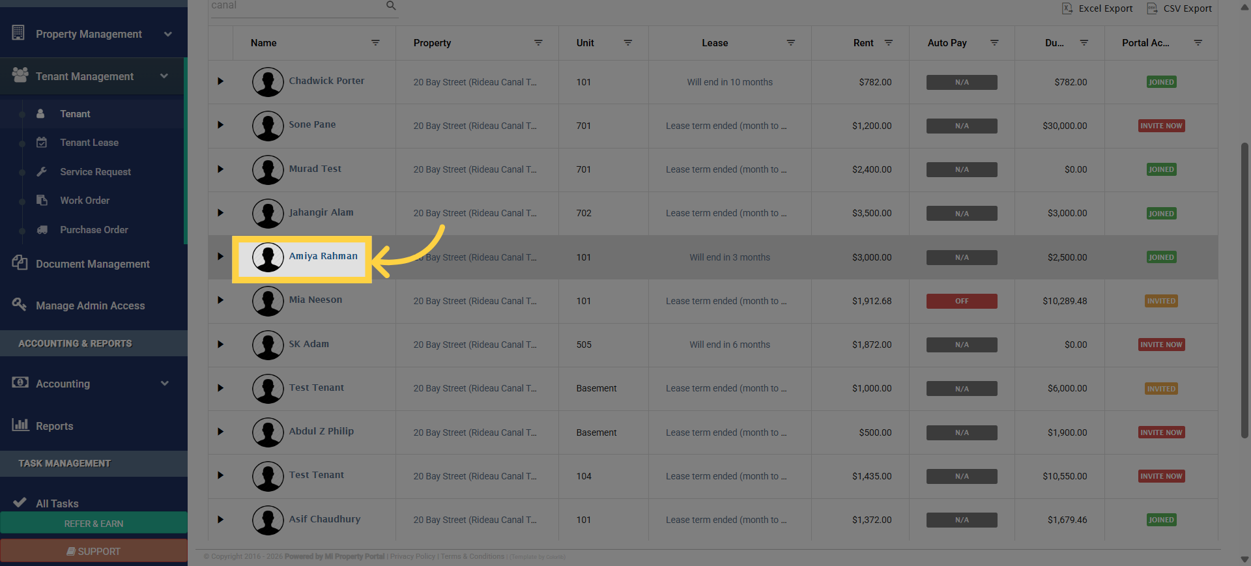The width and height of the screenshot is (1251, 566).
Task: Expand the Mia Neeson row
Action: (220, 300)
